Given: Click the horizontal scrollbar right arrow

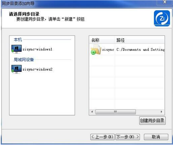Looking at the screenshot, I should (161, 112).
